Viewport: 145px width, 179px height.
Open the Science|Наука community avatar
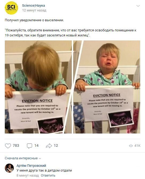coord(11,8)
